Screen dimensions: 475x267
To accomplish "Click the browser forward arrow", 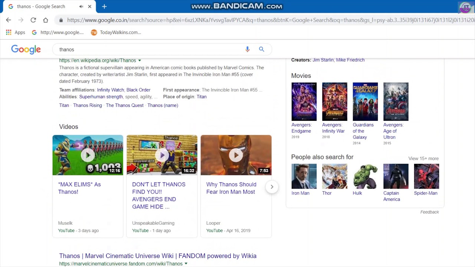I will [x=21, y=20].
